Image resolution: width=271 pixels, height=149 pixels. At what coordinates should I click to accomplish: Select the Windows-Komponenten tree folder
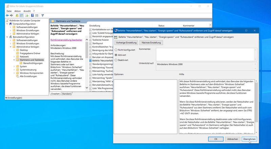click(x=32, y=73)
